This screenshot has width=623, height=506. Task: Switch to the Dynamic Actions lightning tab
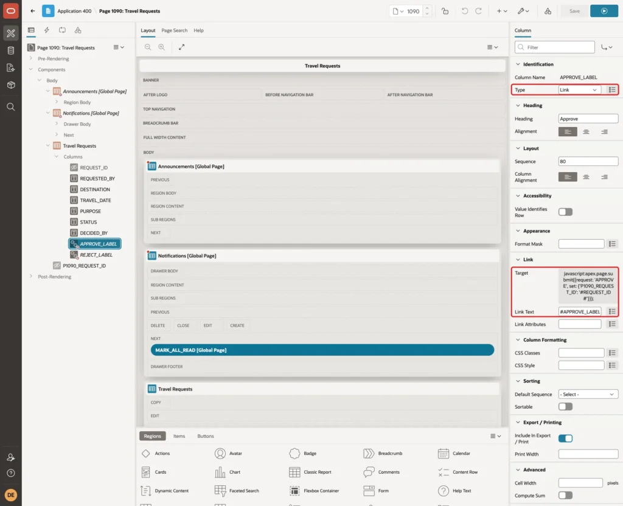click(46, 30)
